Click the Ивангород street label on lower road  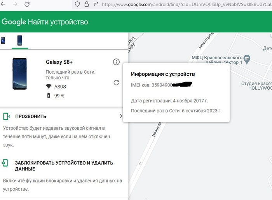pyautogui.click(x=157, y=129)
